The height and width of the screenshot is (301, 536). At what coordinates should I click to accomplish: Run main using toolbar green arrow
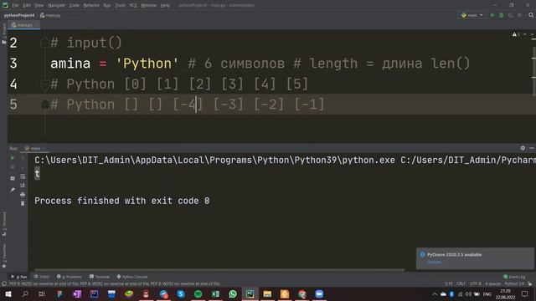[x=492, y=15]
